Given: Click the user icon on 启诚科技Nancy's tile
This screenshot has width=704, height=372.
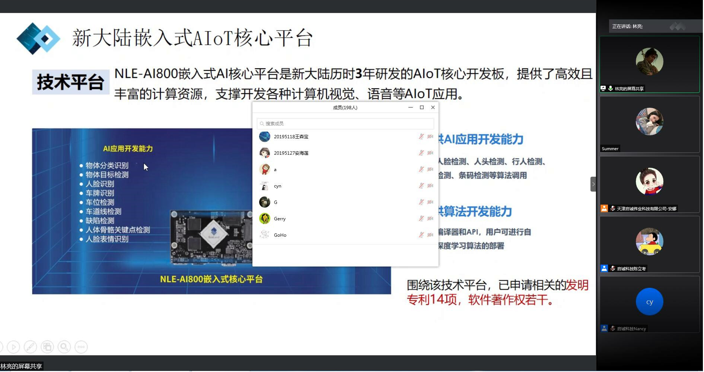Looking at the screenshot, I should click(604, 328).
